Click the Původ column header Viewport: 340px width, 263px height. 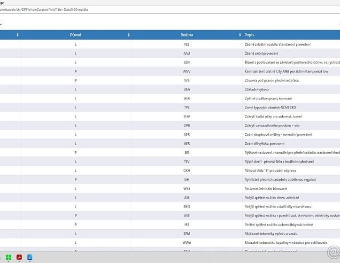[x=75, y=35]
